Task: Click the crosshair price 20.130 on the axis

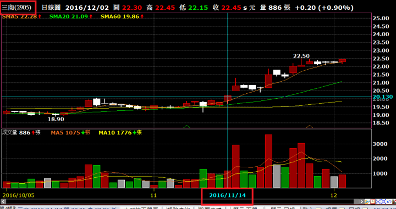Action: pos(383,97)
